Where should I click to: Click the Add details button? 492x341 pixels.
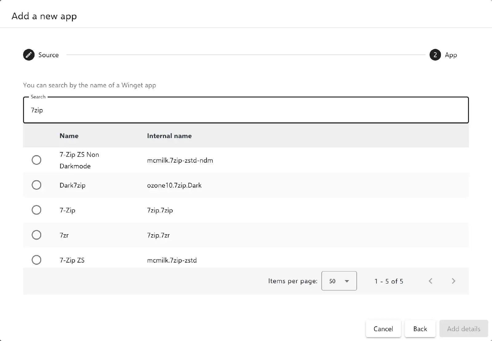(464, 329)
